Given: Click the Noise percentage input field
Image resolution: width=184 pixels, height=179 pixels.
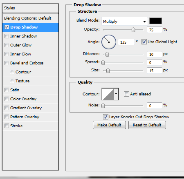Looking at the screenshot, I should (155, 106).
